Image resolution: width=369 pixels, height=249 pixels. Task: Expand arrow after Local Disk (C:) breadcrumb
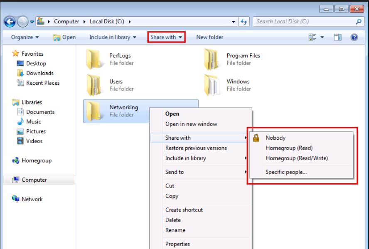pos(129,22)
